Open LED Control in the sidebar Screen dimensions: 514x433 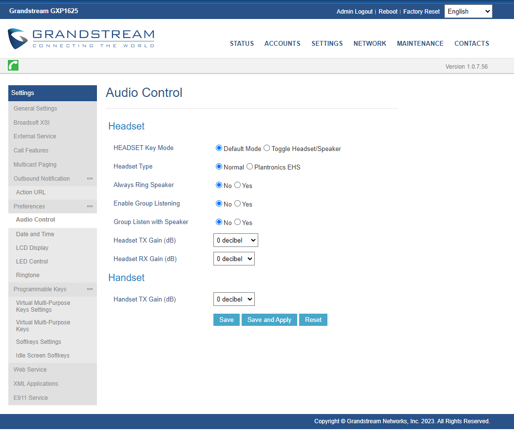[32, 262]
